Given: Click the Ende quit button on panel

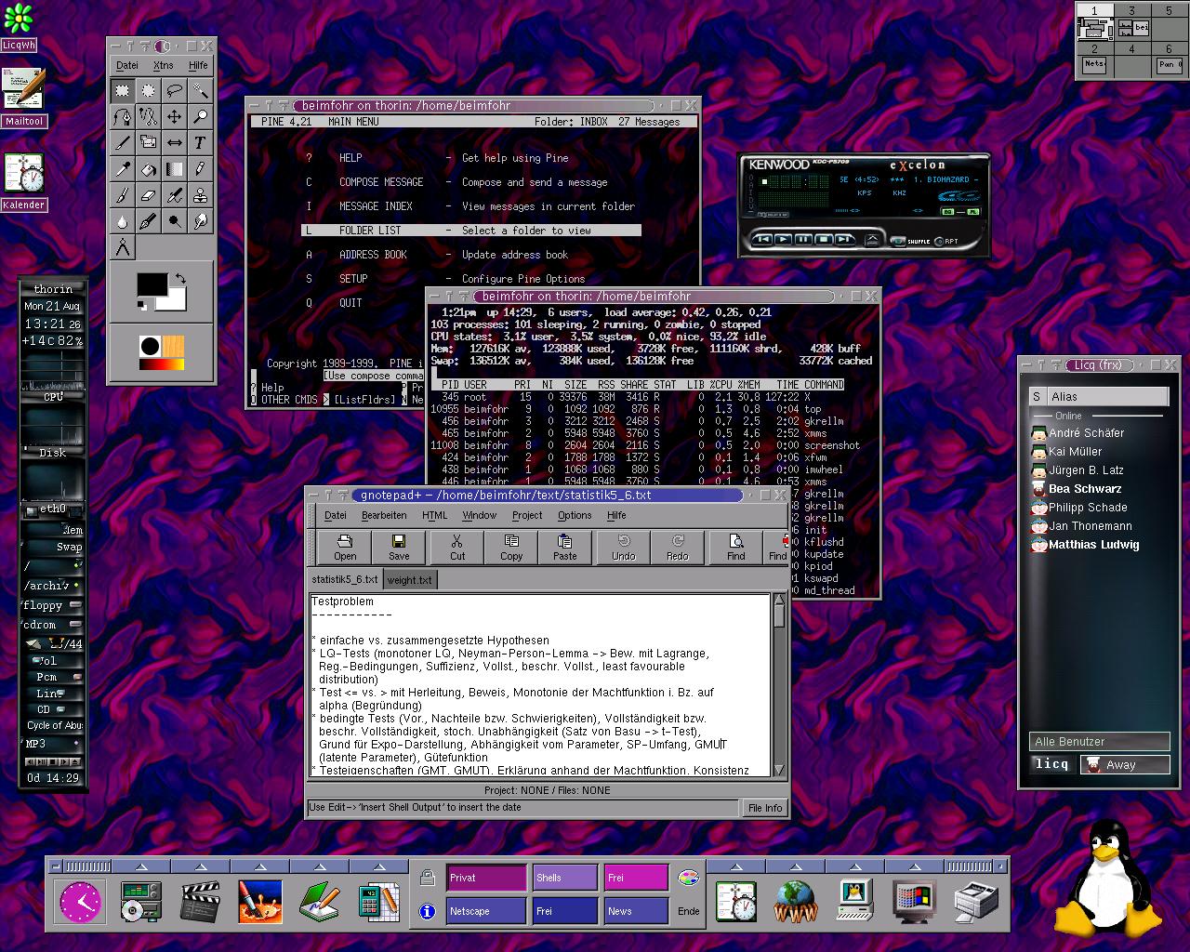Looking at the screenshot, I should (x=688, y=911).
